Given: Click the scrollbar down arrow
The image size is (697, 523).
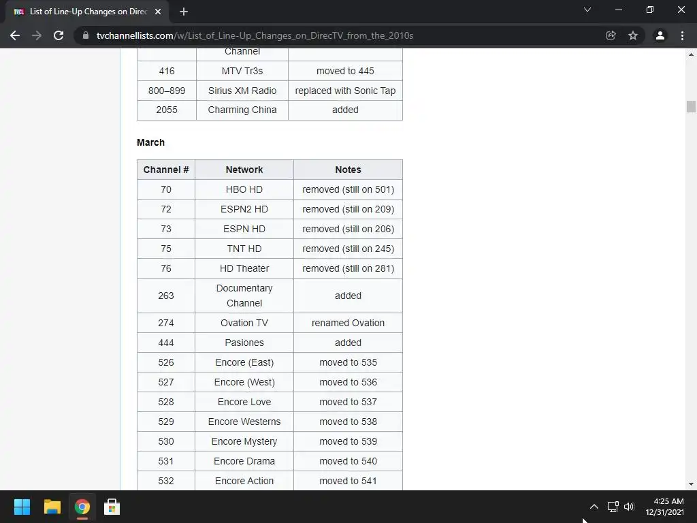Looking at the screenshot, I should click(691, 484).
